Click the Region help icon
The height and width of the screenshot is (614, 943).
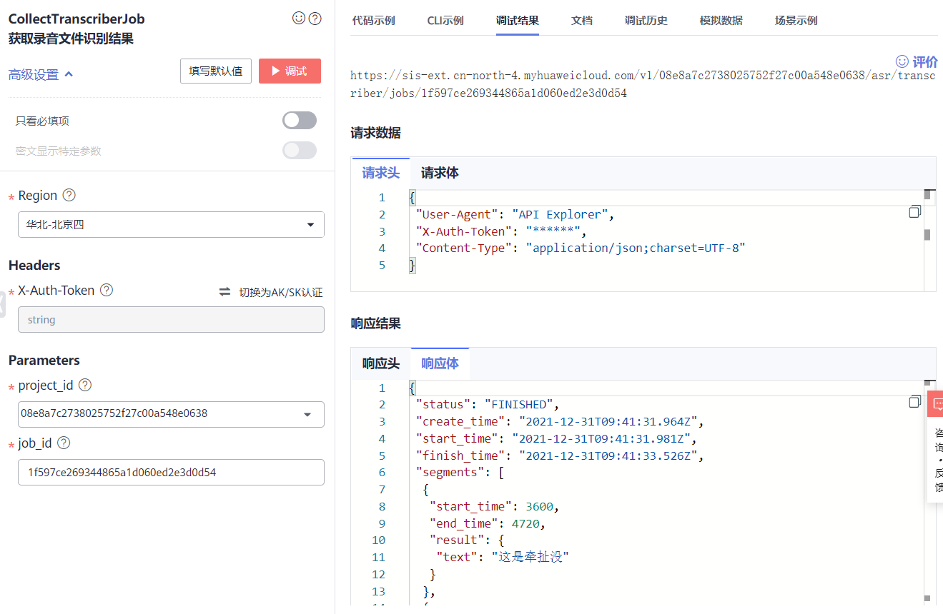pyautogui.click(x=69, y=195)
